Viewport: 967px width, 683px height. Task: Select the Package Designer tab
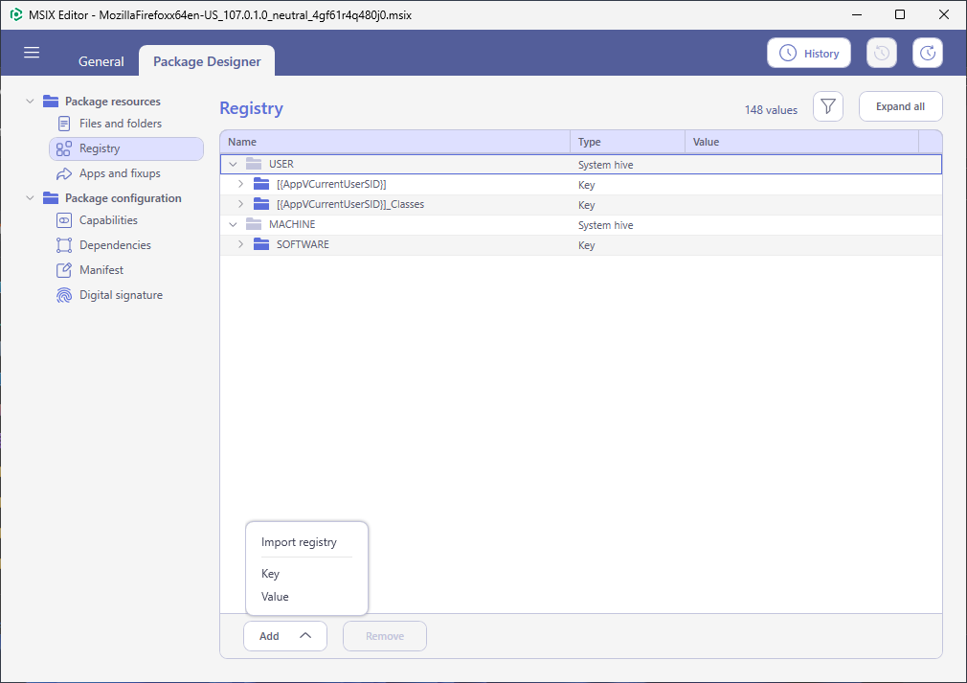pyautogui.click(x=207, y=61)
